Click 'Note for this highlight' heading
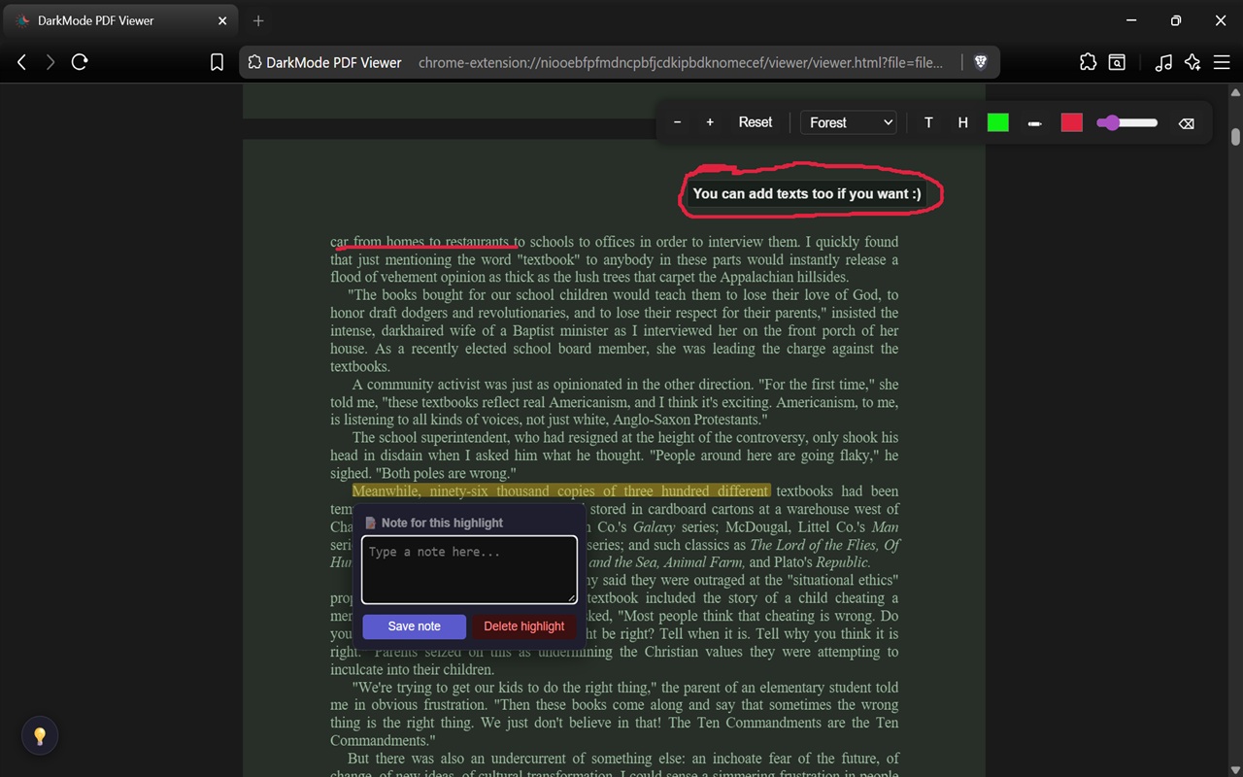This screenshot has height=777, width=1243. (x=442, y=523)
